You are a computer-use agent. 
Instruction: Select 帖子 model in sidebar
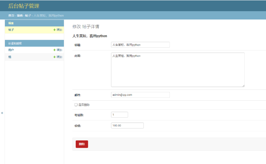tap(11, 30)
